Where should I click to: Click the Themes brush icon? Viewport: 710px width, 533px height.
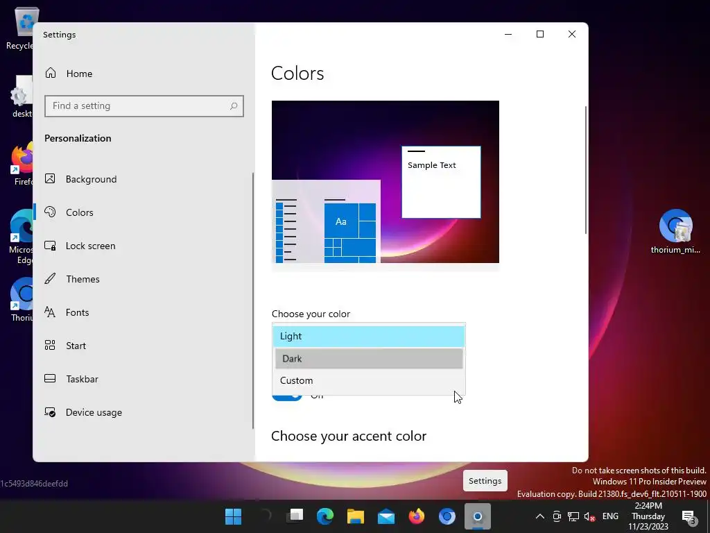click(x=50, y=278)
